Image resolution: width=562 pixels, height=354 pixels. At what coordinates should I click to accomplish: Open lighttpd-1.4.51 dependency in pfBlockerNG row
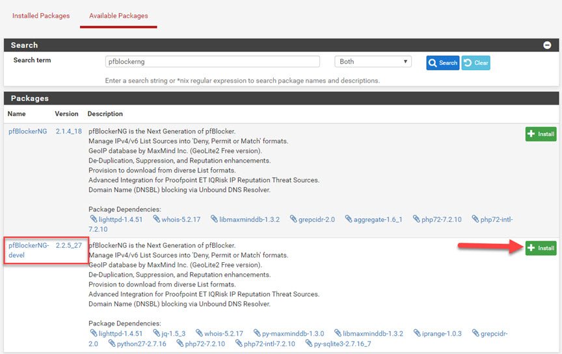pos(120,219)
